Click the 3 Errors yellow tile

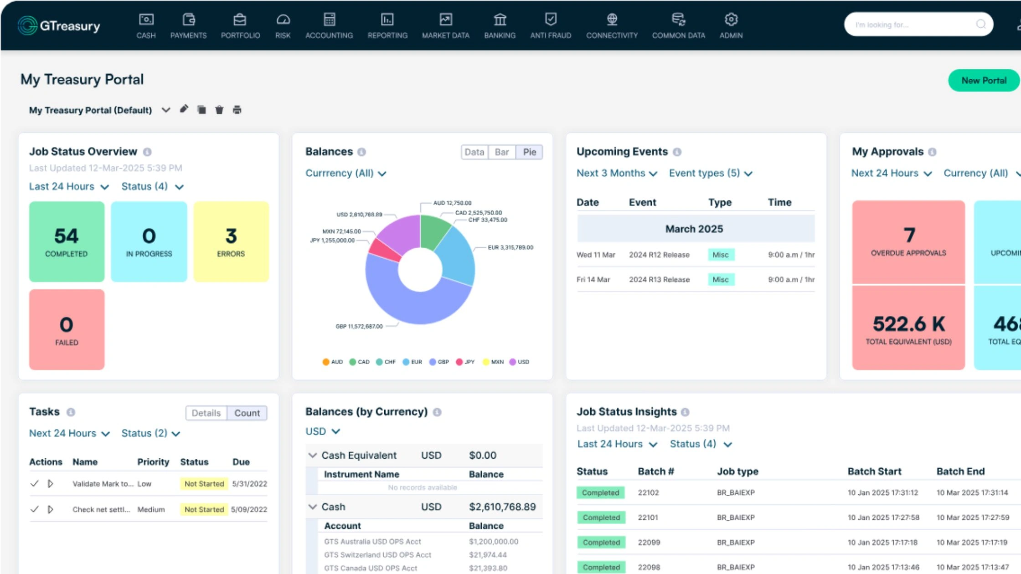231,241
